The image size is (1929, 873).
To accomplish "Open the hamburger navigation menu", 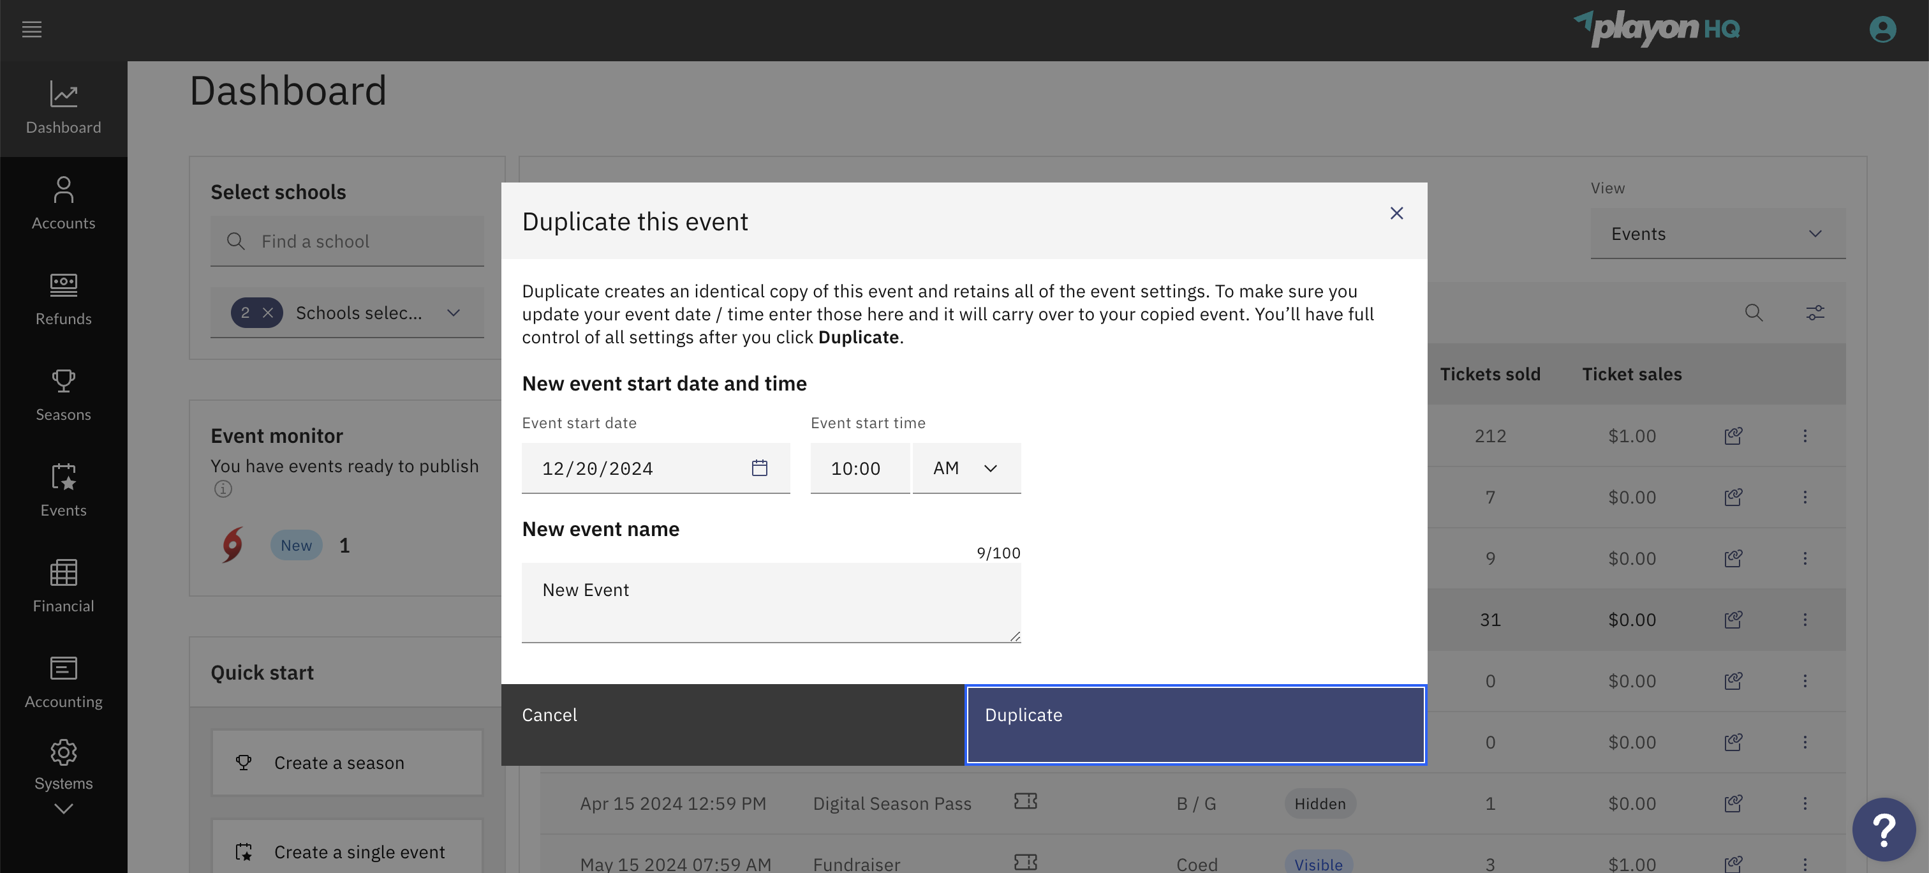I will point(31,29).
